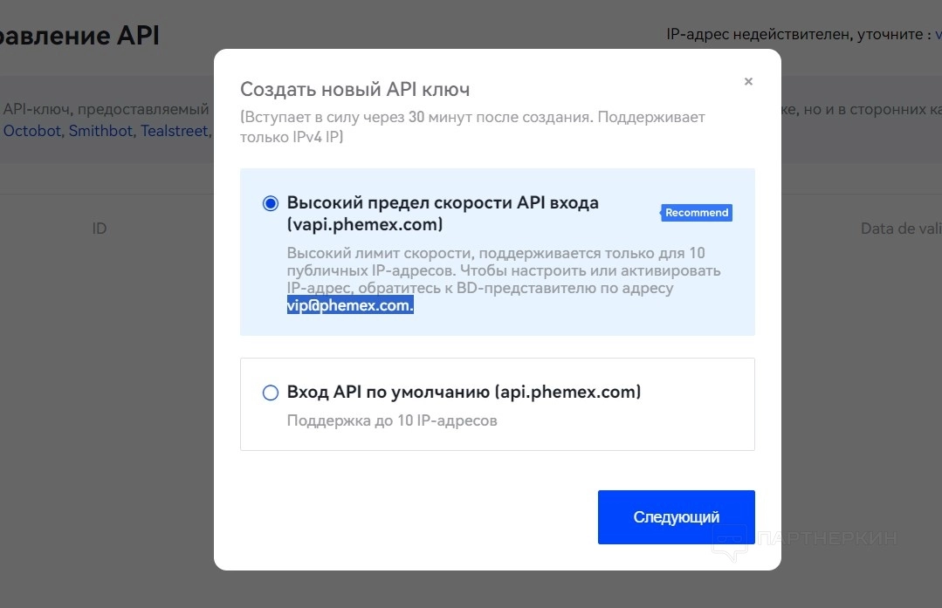Close the create API key dialog
Viewport: 942px width, 608px height.
748,82
